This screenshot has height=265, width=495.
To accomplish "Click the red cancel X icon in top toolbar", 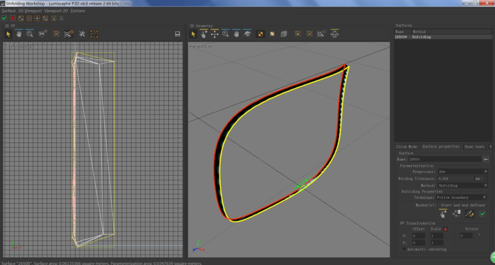I will [12, 18].
